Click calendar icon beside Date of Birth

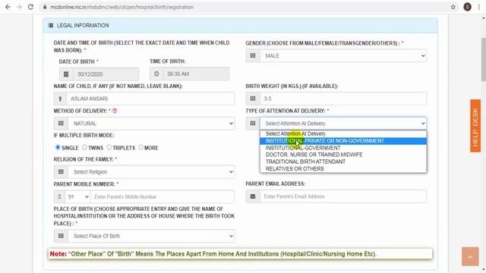point(66,74)
